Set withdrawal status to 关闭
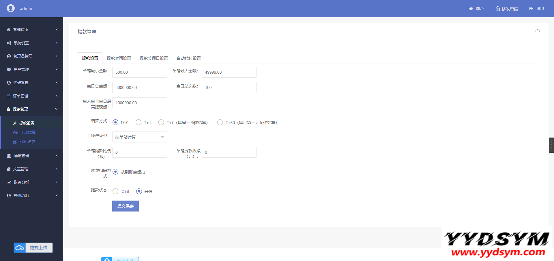The width and height of the screenshot is (554, 261). point(115,191)
